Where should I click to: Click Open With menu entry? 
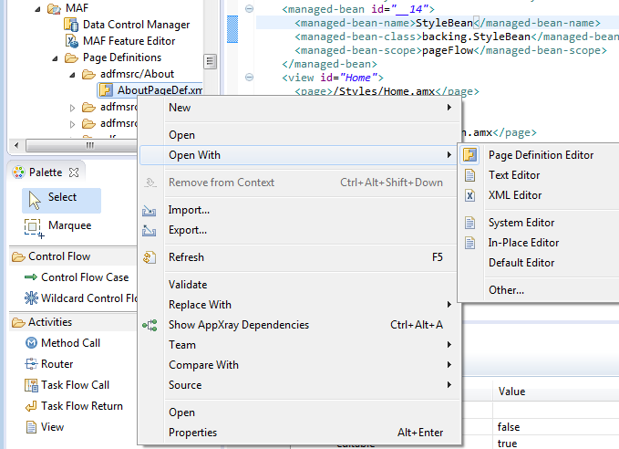pos(300,155)
